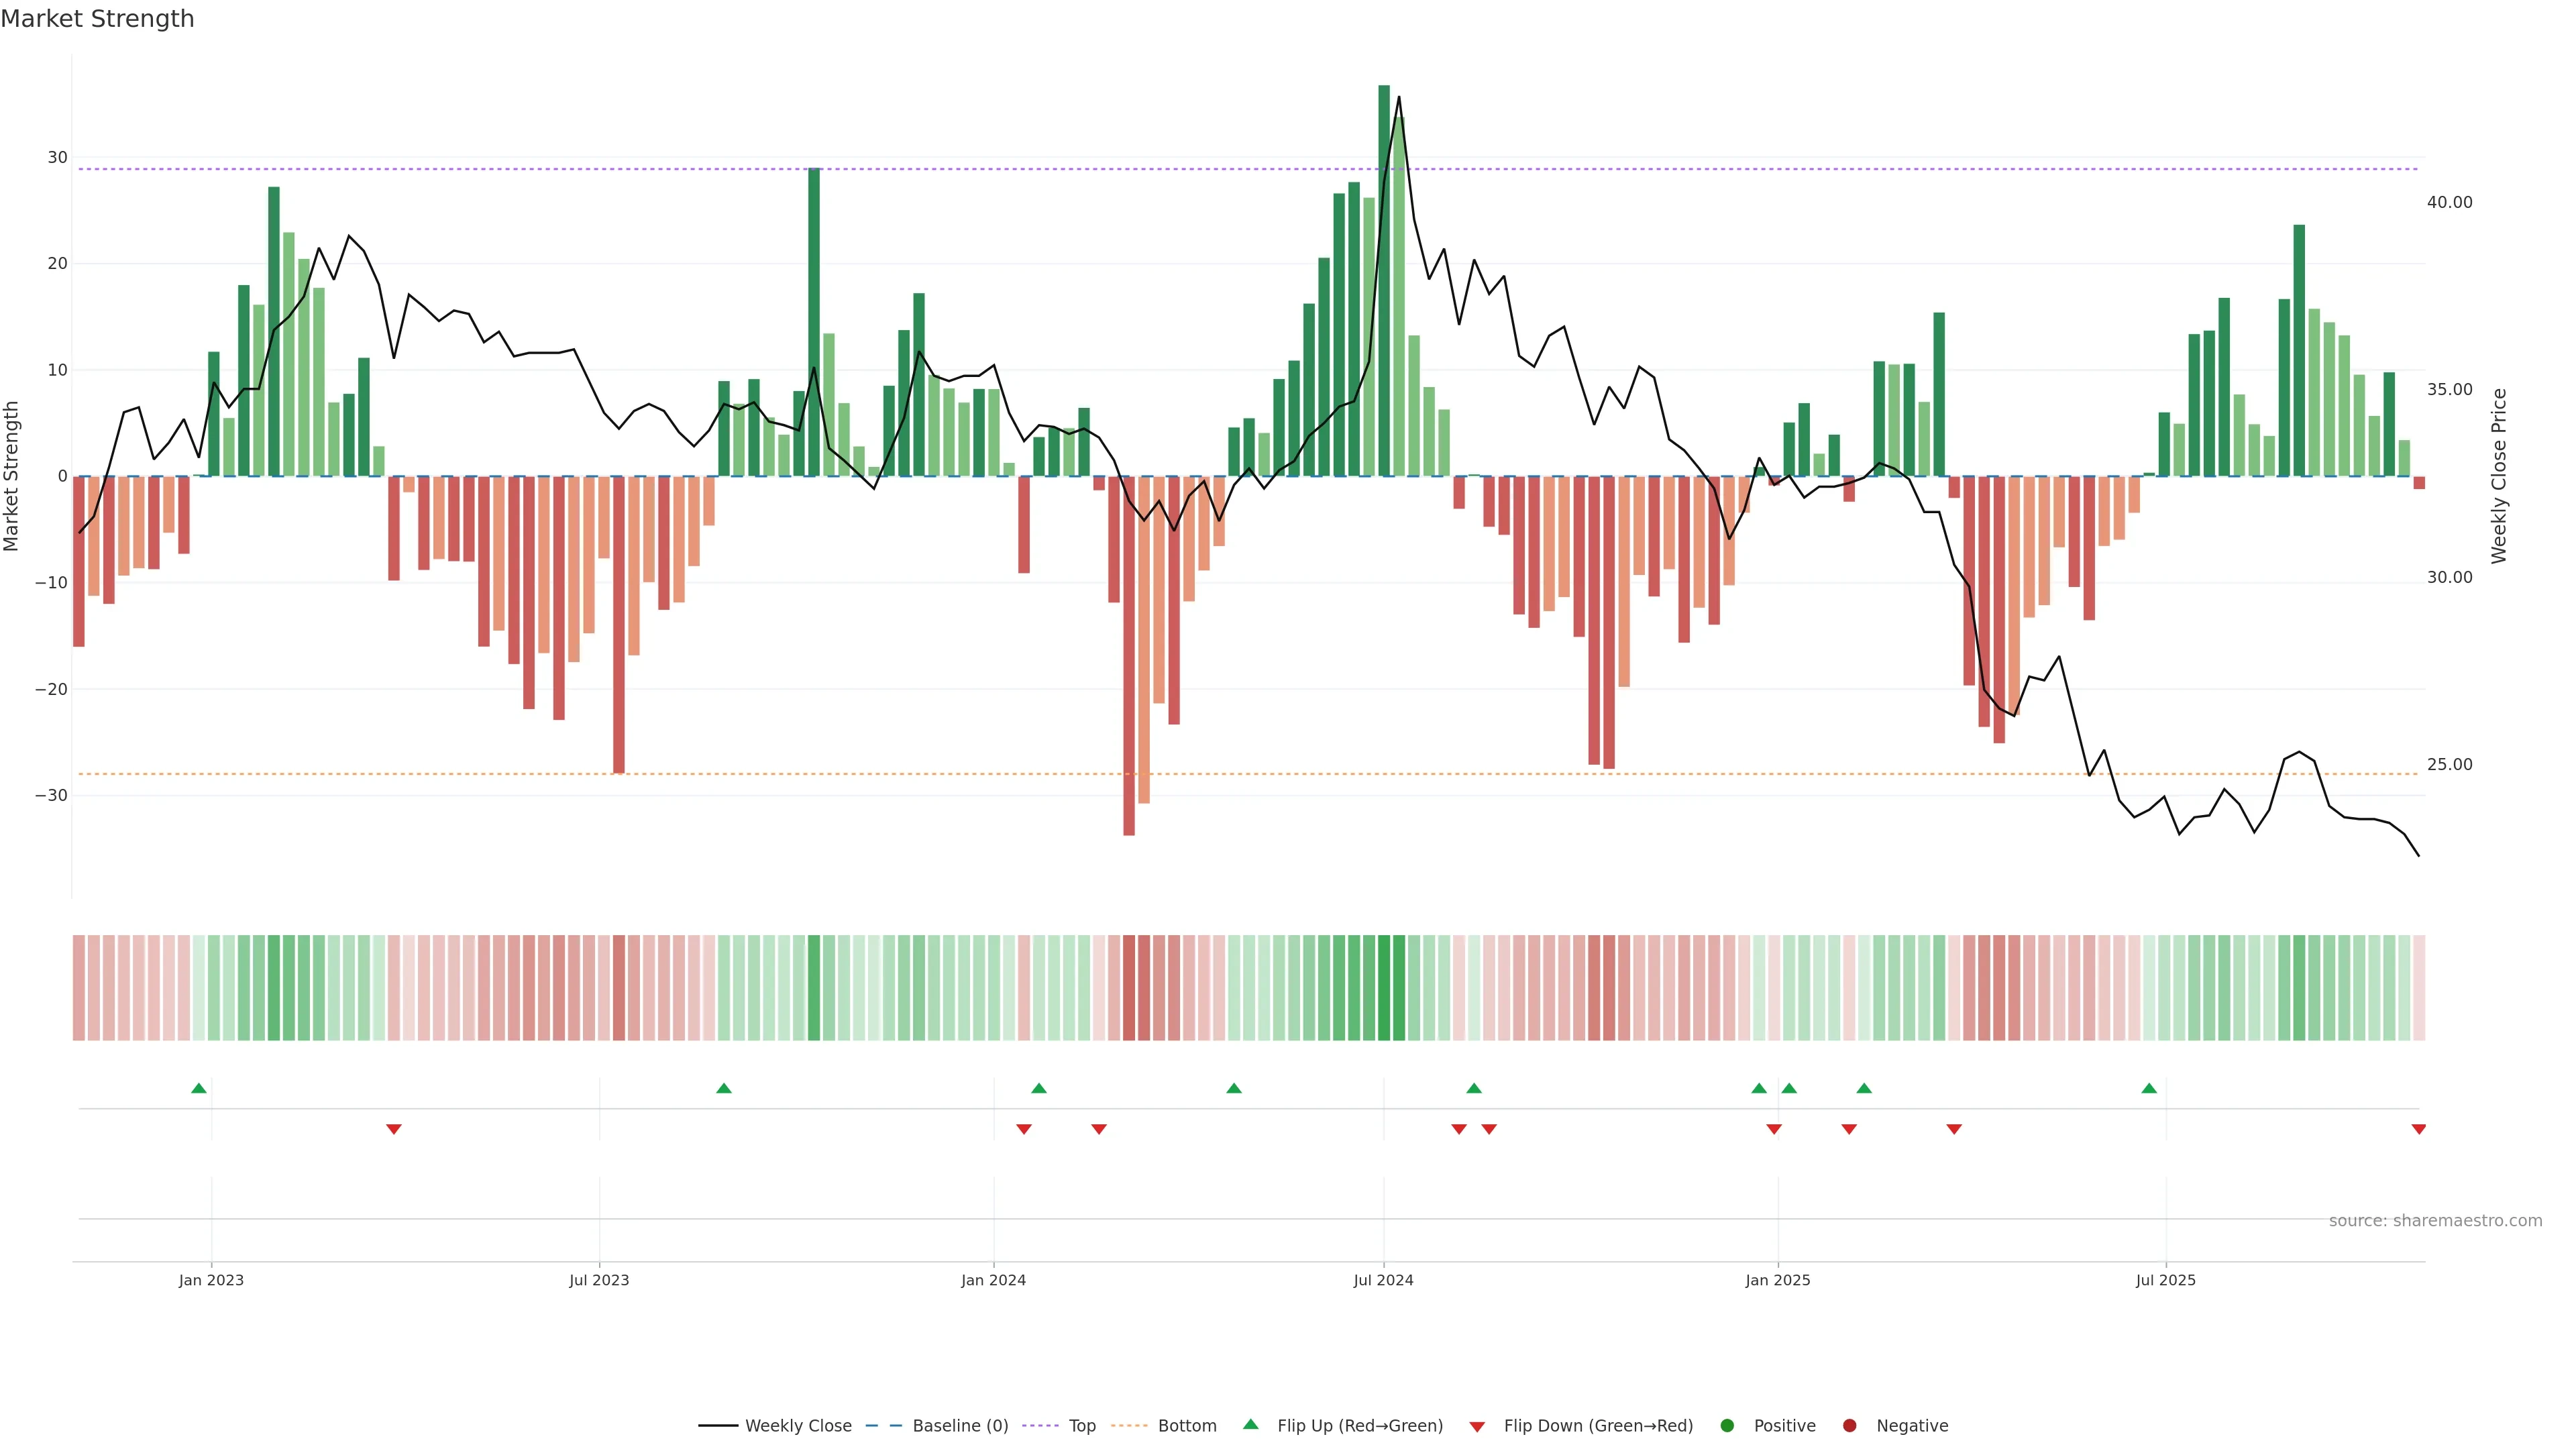Click the Bottom legend line icon

[x=1129, y=1425]
